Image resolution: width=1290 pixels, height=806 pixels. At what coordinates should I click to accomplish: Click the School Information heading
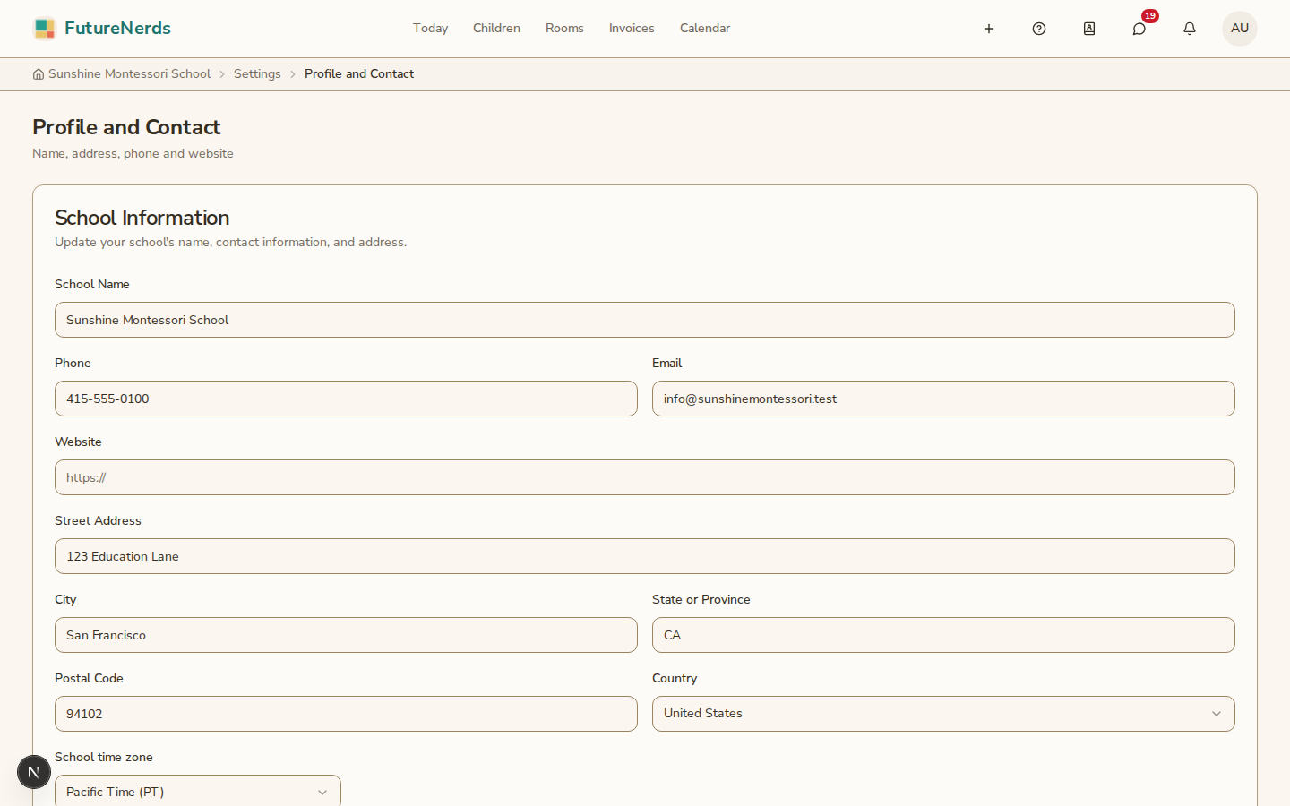[142, 218]
